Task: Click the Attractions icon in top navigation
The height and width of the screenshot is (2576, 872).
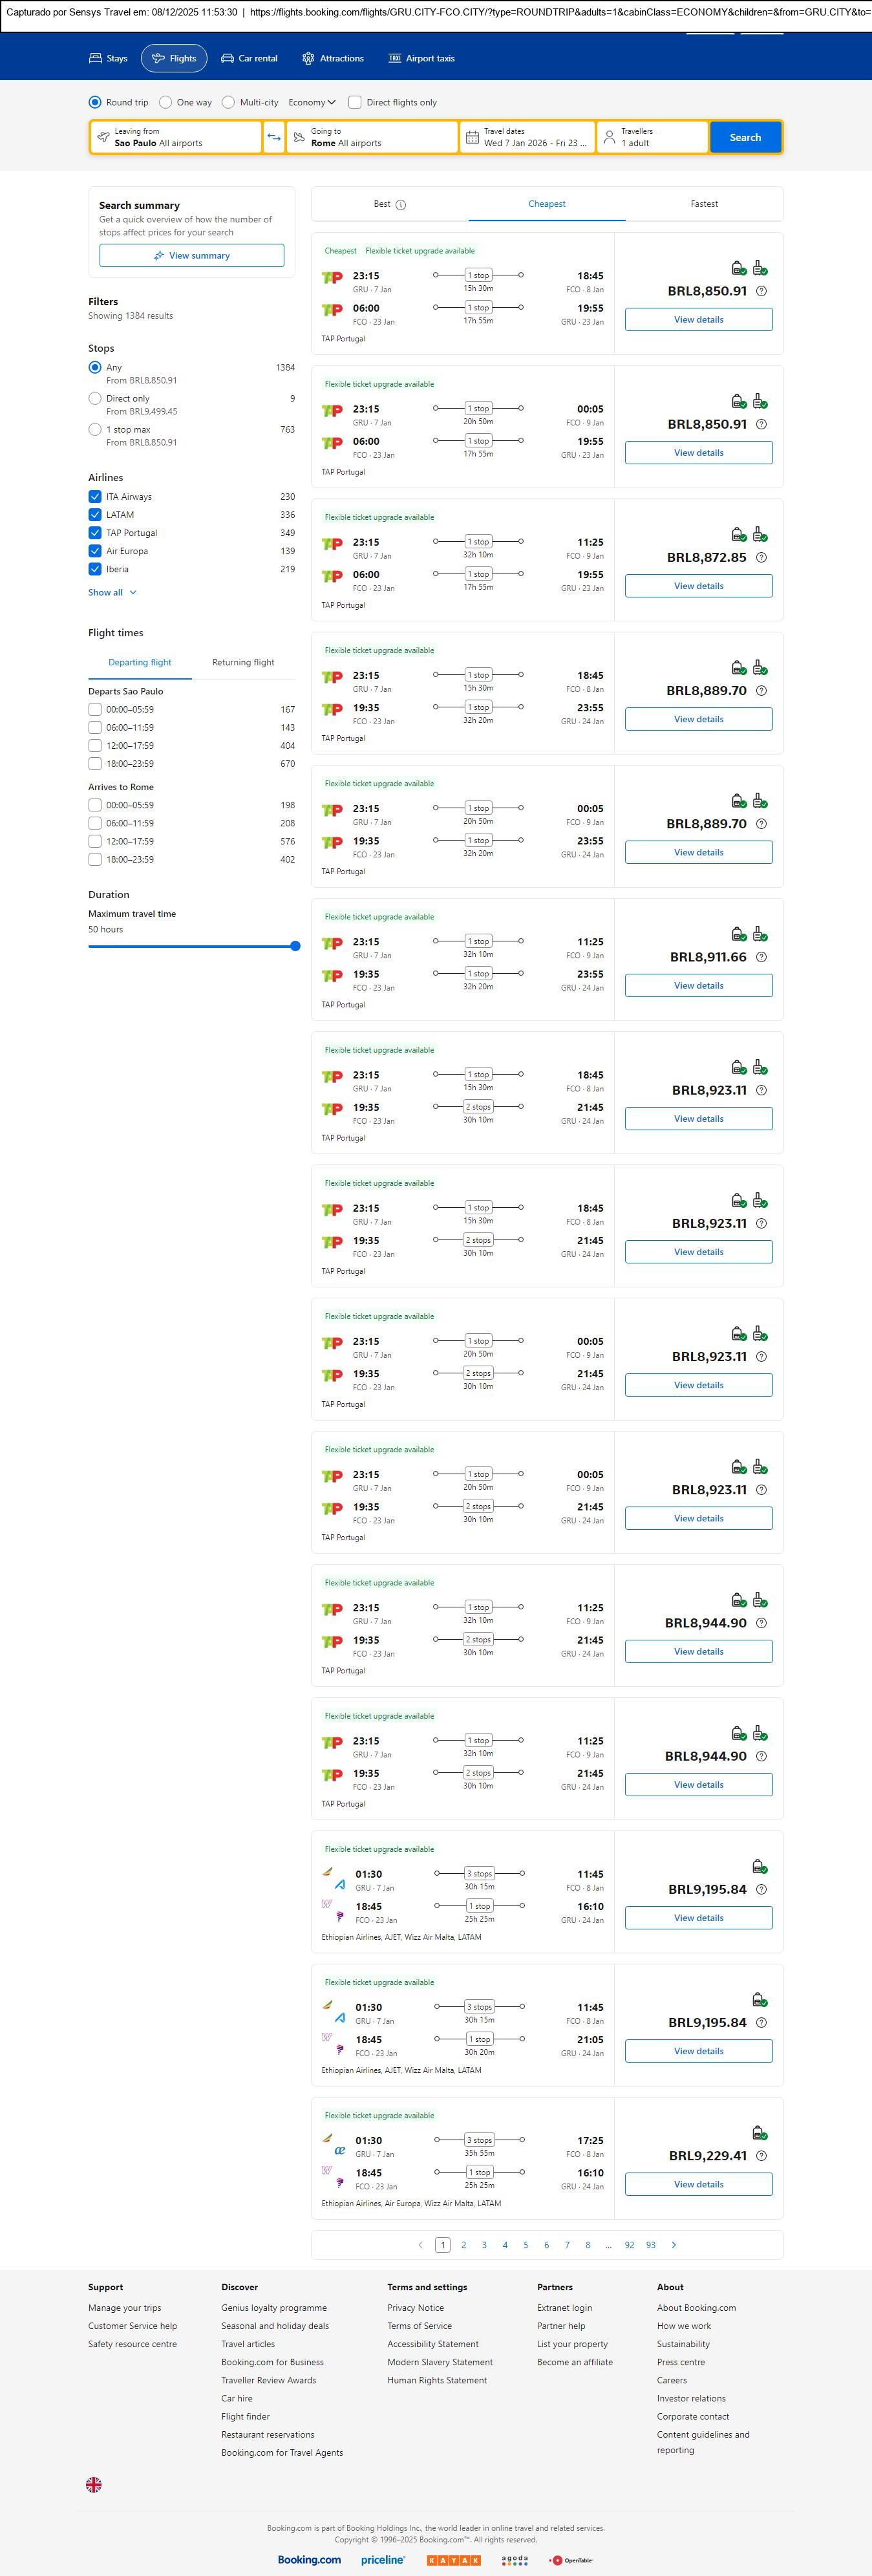Action: (308, 59)
